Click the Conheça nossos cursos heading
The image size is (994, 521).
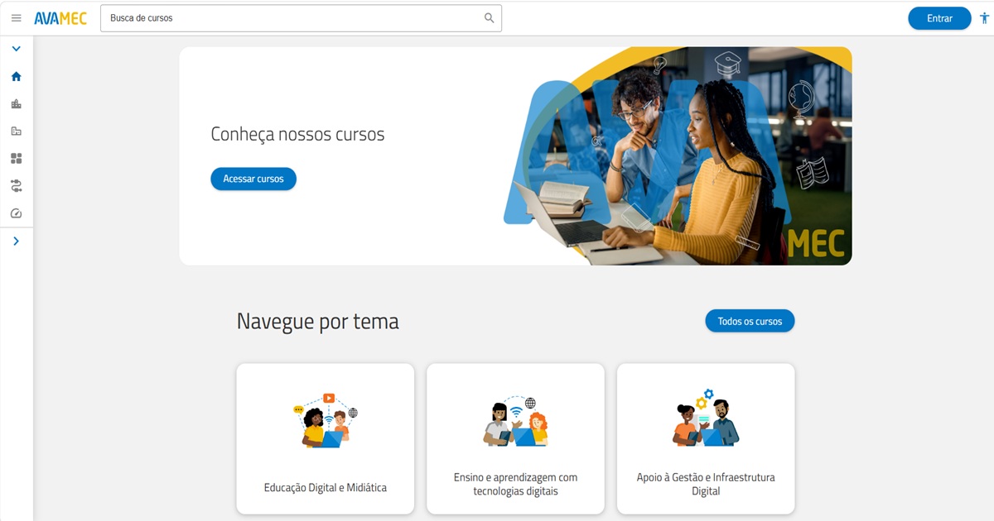coord(297,134)
